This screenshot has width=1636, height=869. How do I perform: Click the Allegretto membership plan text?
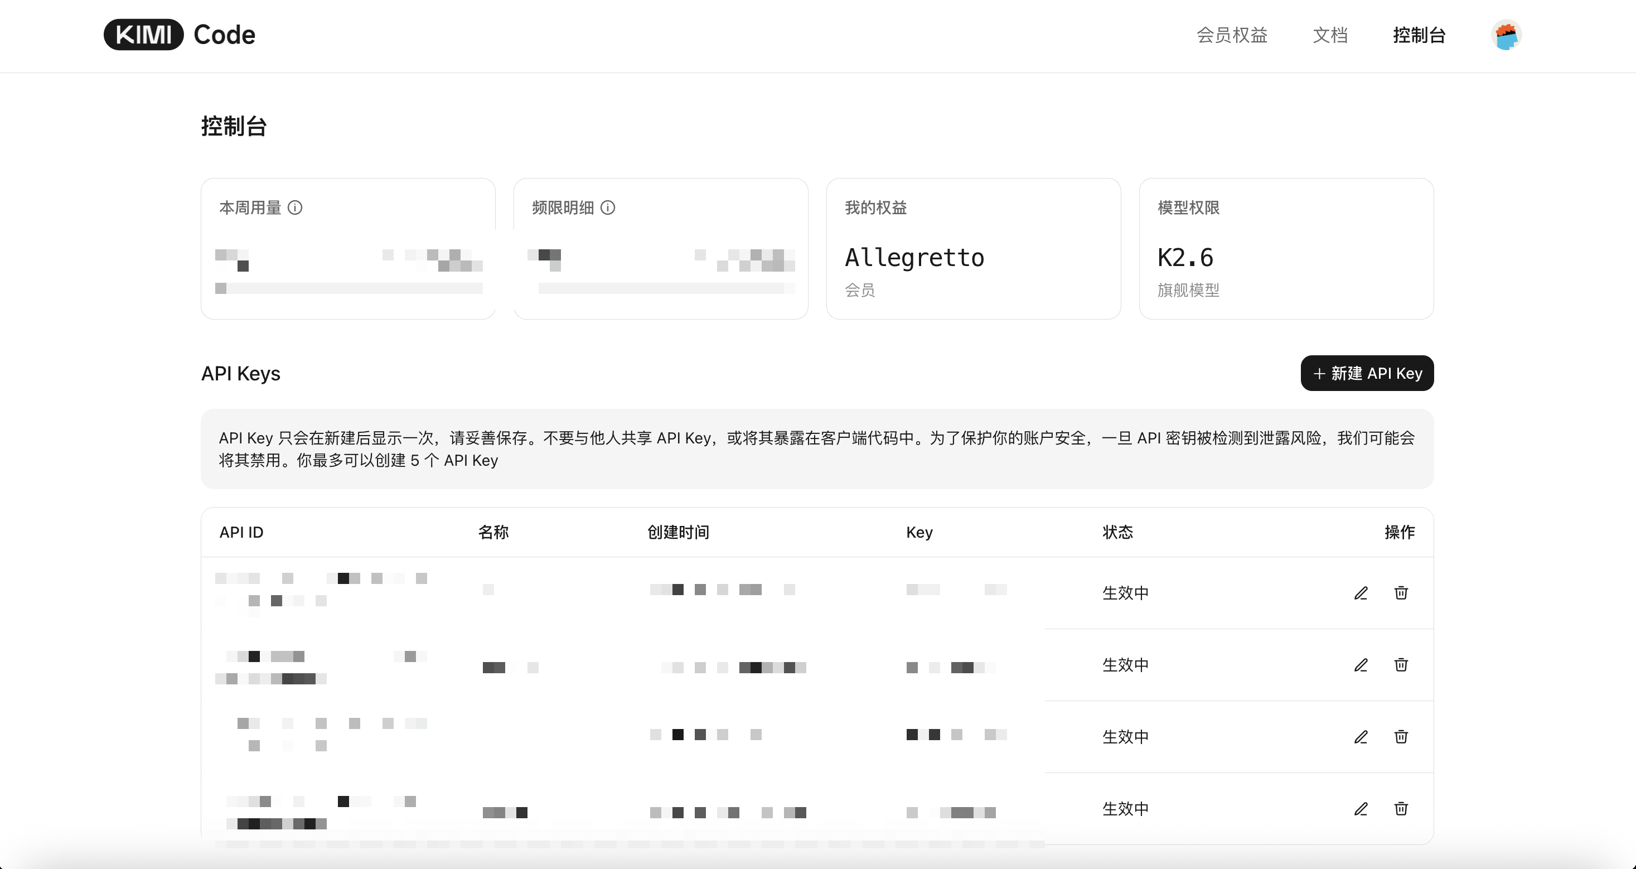click(914, 257)
